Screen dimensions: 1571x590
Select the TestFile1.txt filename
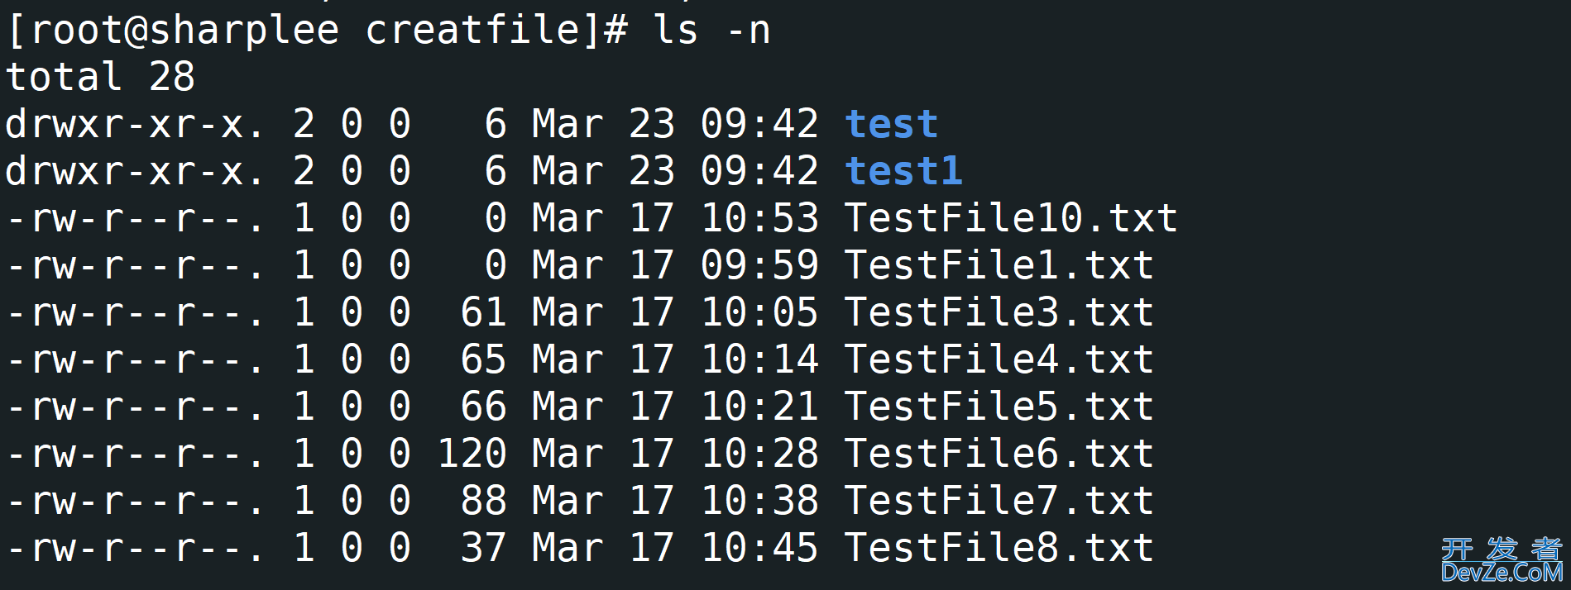(999, 266)
